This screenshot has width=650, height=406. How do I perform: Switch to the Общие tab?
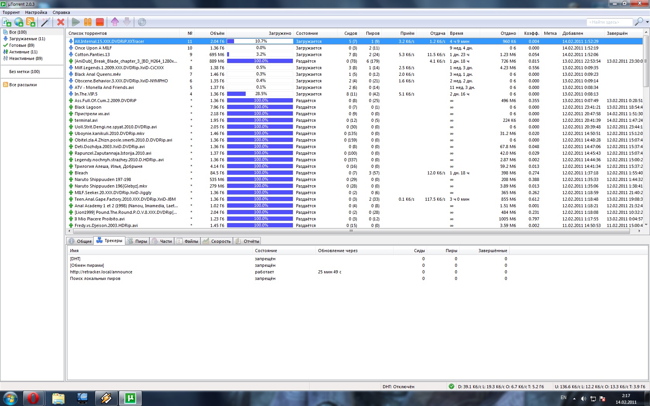click(x=80, y=241)
